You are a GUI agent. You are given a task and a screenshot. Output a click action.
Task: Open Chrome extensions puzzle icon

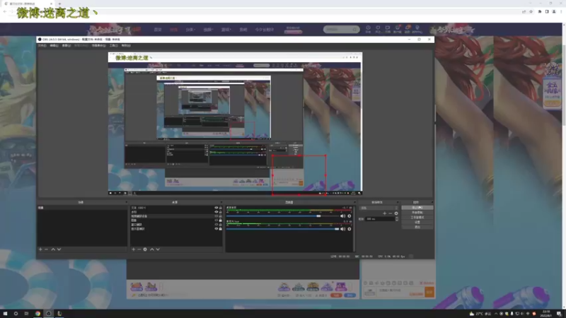(540, 11)
